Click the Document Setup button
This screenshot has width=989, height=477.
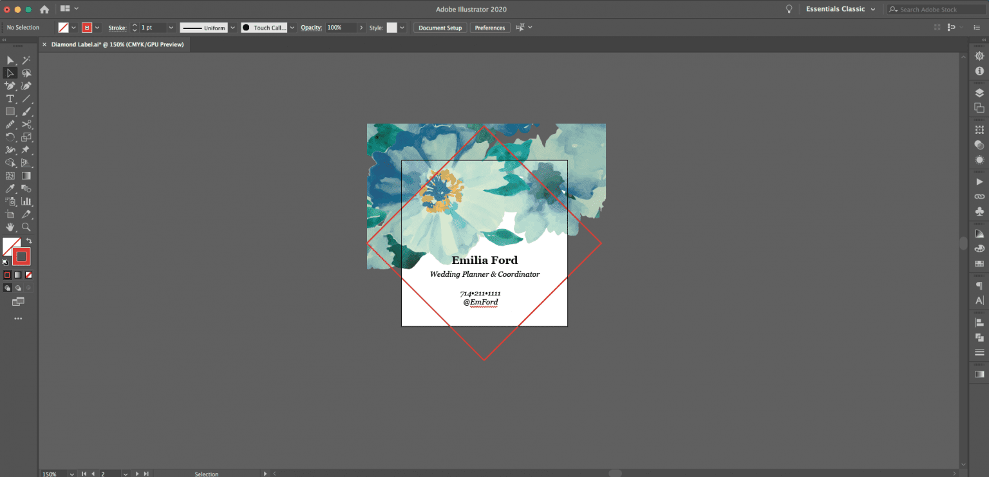(440, 28)
